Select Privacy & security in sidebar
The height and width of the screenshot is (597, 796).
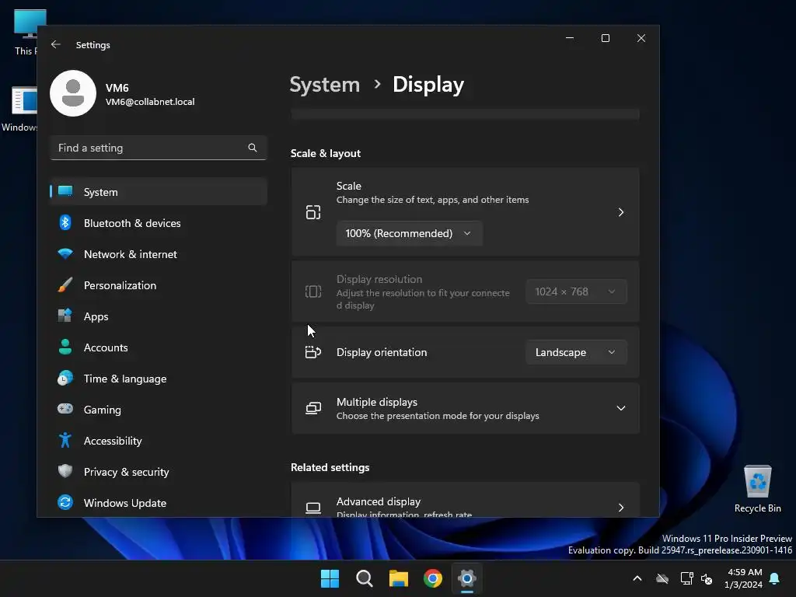click(159, 471)
